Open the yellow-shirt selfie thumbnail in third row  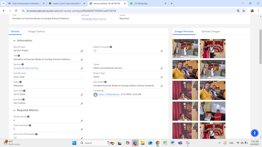(x=213, y=90)
